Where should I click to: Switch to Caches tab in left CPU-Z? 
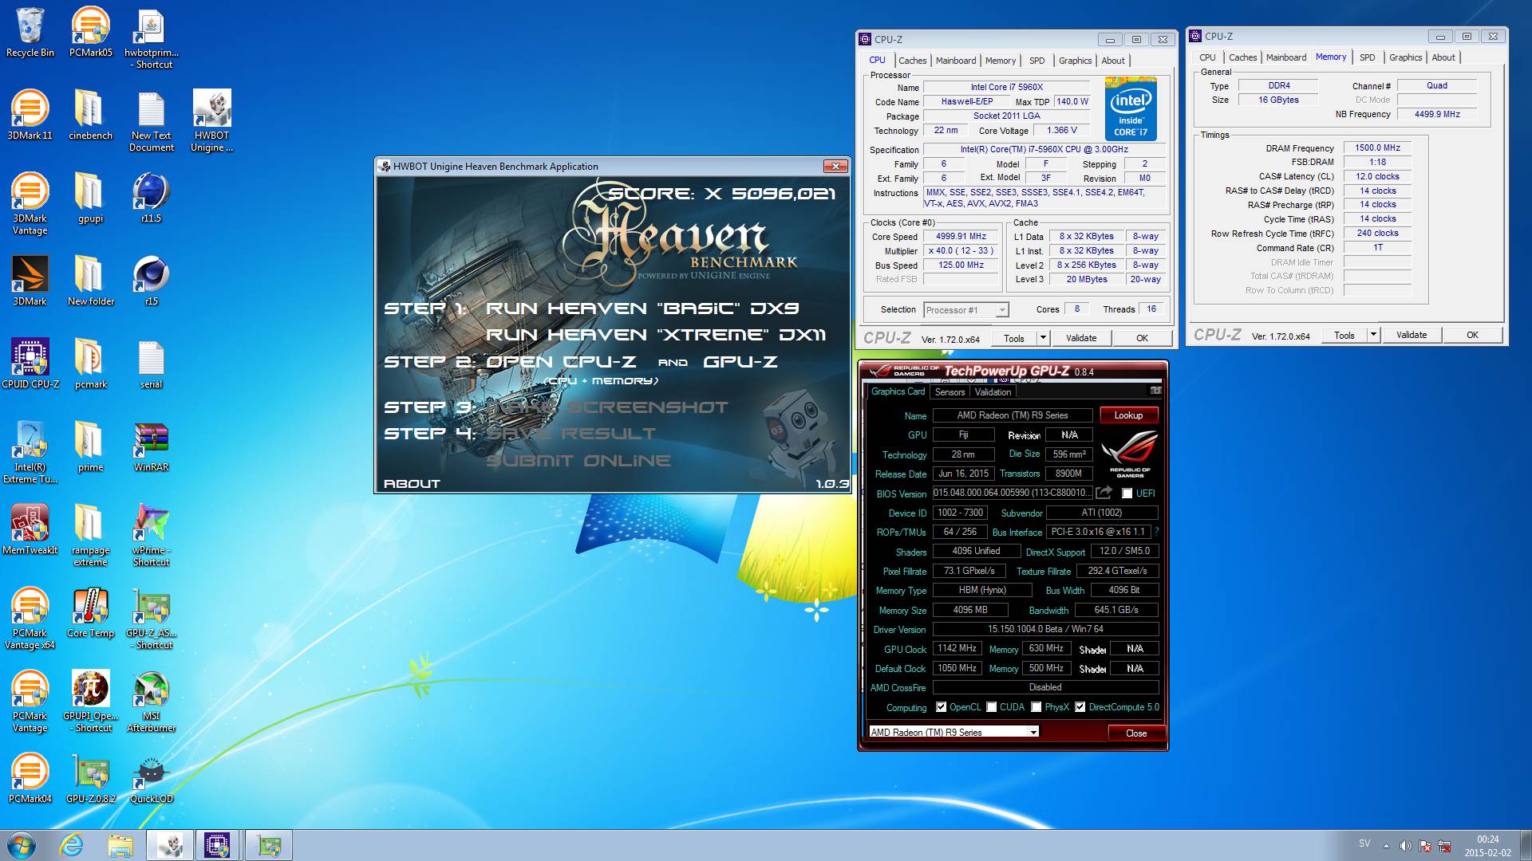(912, 61)
